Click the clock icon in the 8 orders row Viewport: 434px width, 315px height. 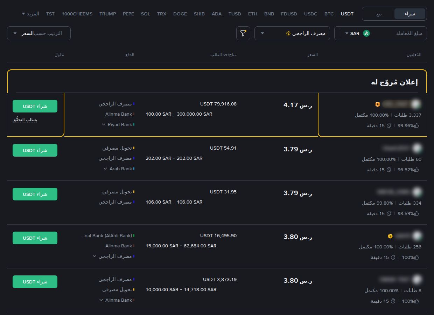coord(393,301)
